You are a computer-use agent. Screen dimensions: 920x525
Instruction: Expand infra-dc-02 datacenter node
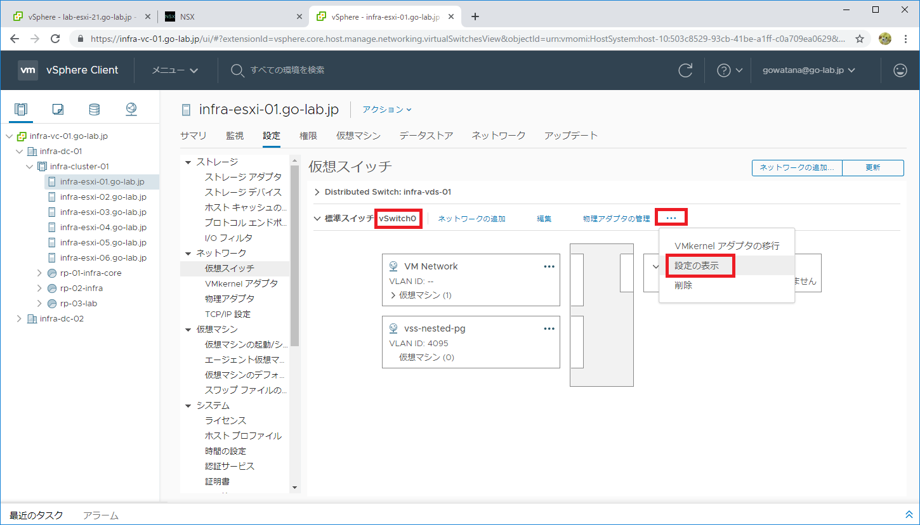(x=19, y=319)
